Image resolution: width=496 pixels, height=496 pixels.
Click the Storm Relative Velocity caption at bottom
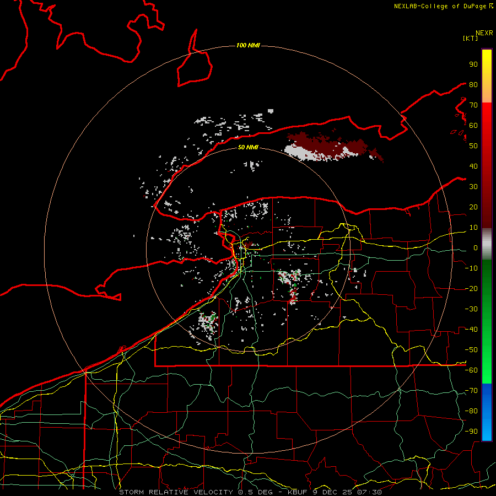(250, 492)
